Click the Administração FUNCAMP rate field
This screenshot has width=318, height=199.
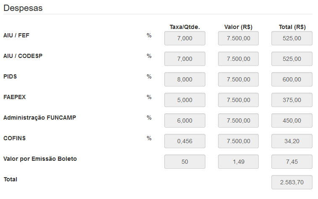[x=185, y=120]
